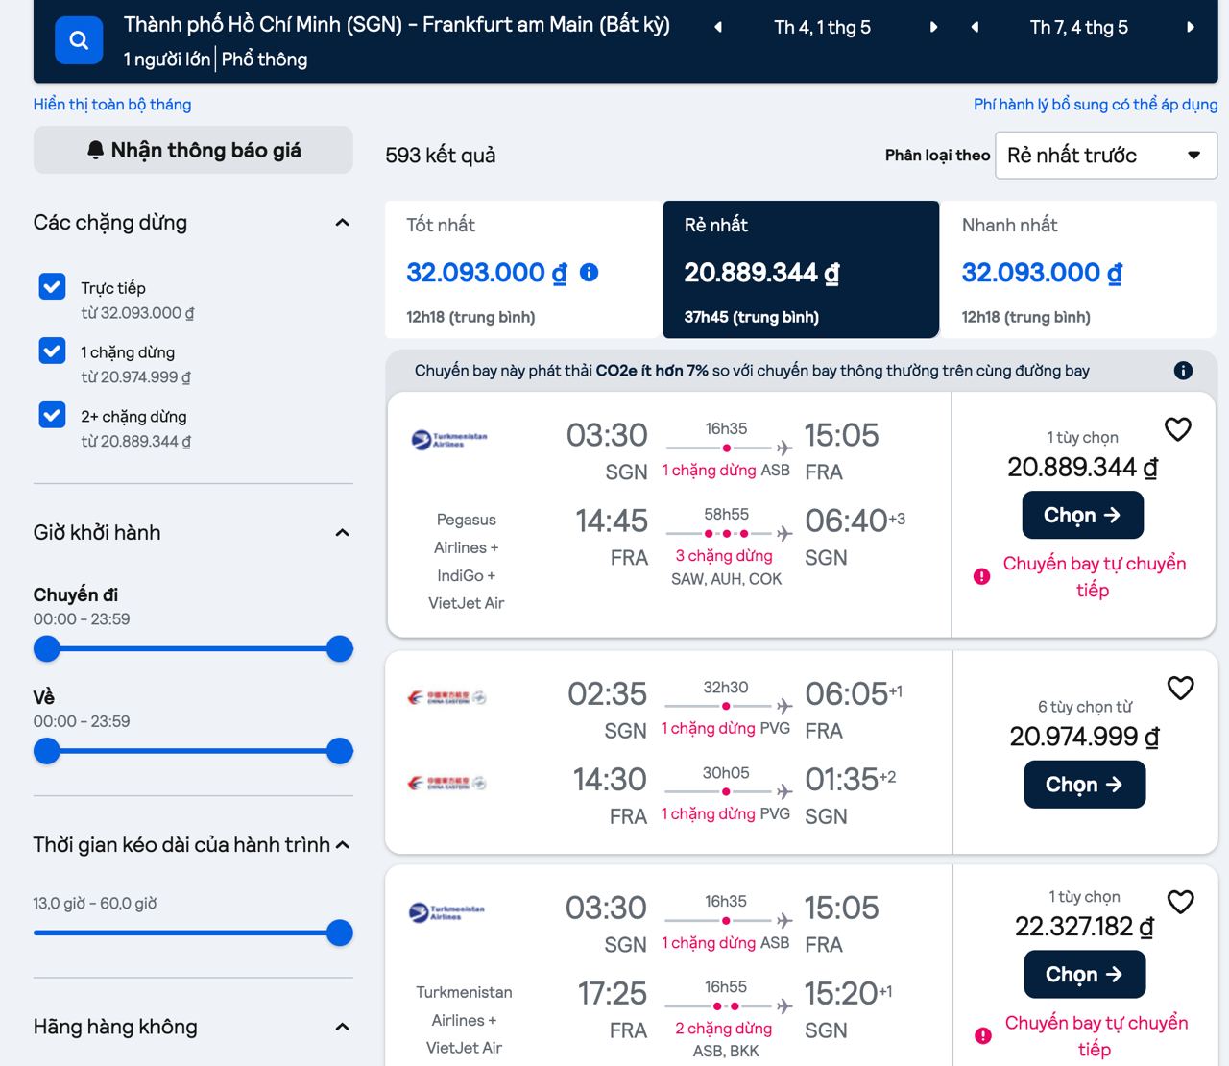Click info icon beside Tốt nhất price

590,273
